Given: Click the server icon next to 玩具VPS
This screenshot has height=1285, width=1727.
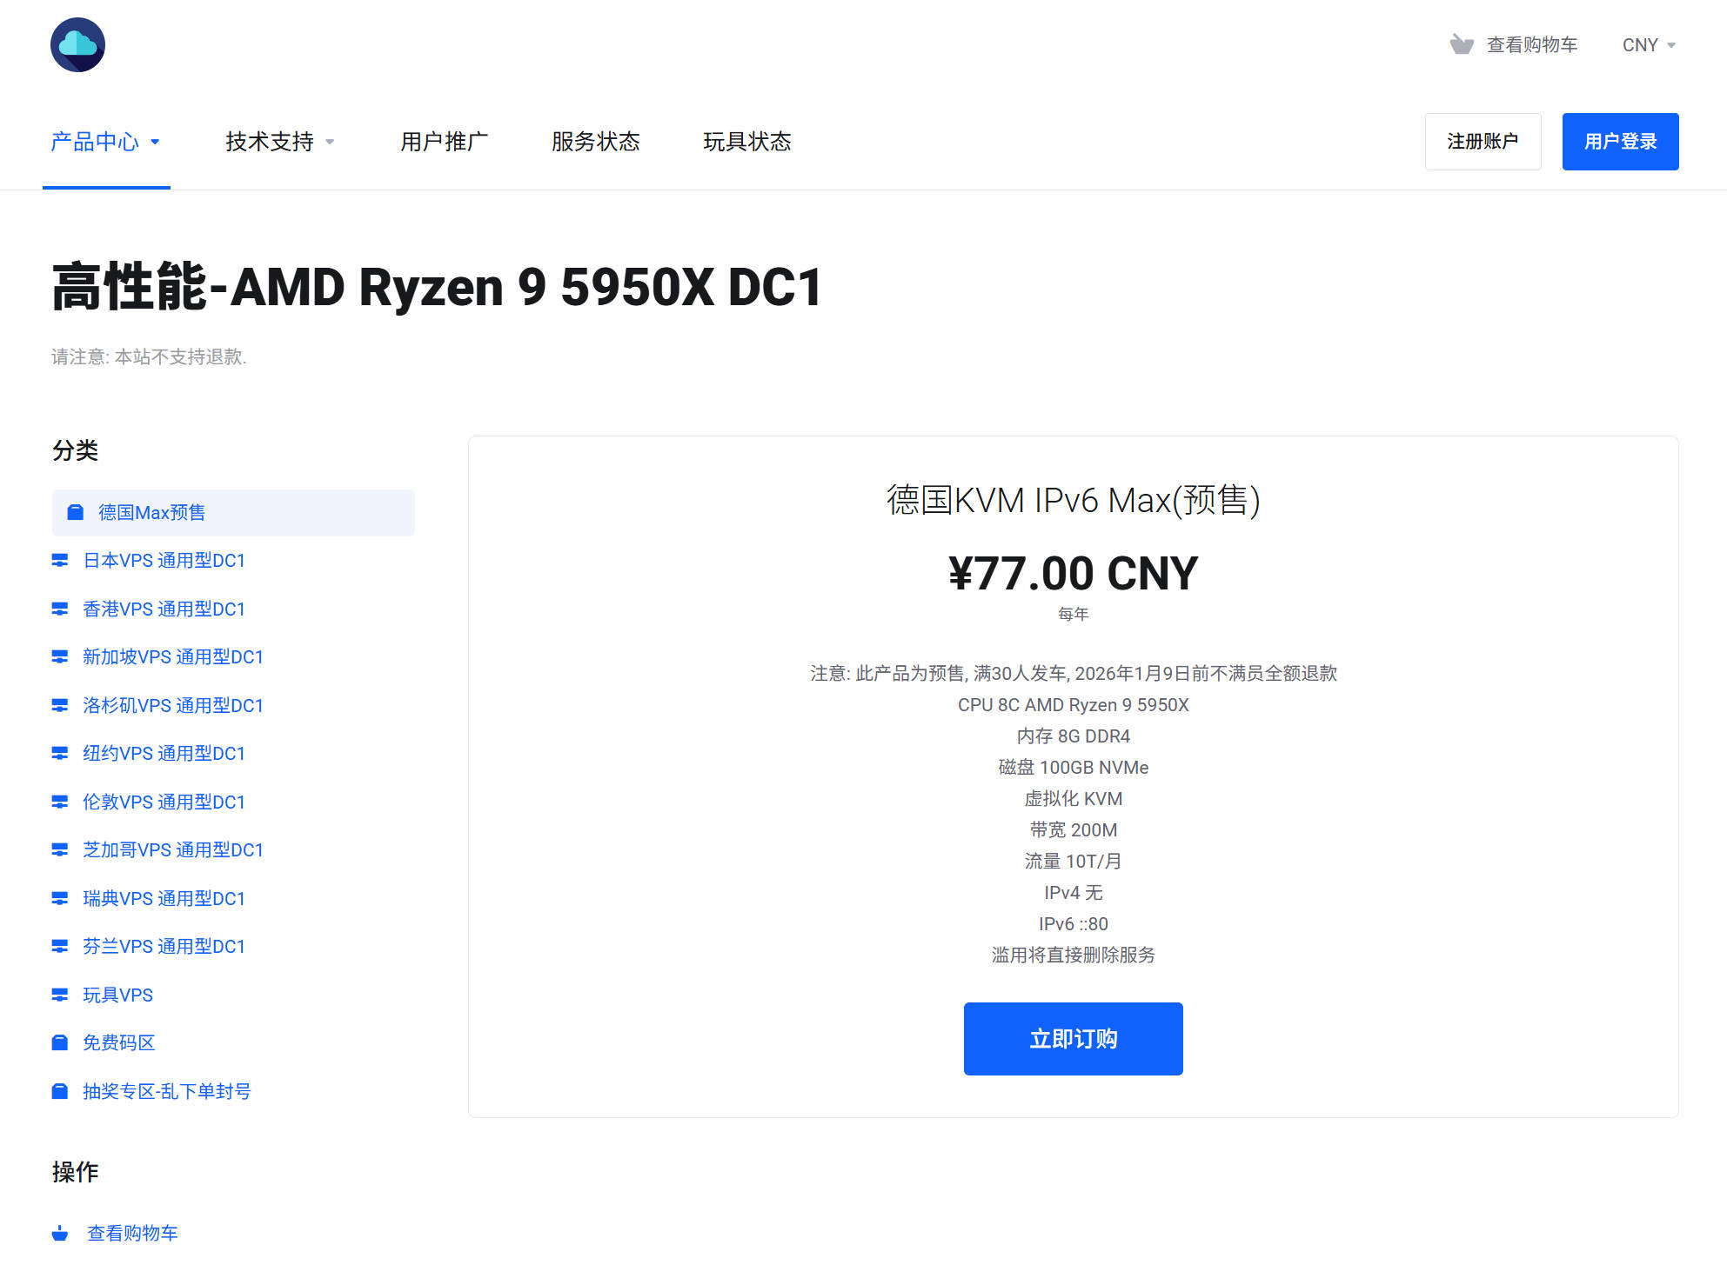Looking at the screenshot, I should (x=60, y=995).
